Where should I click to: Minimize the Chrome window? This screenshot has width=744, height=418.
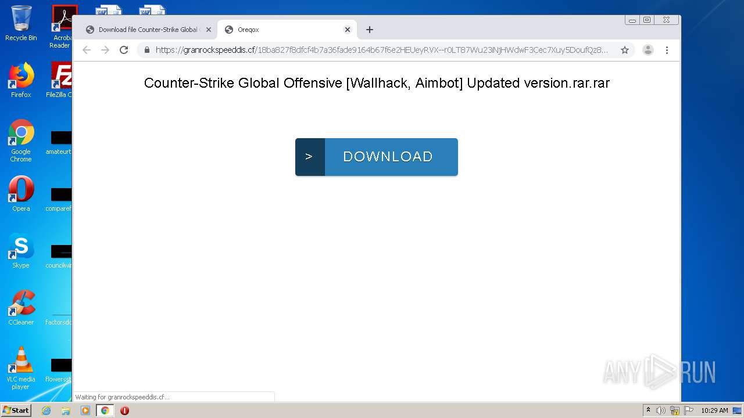[632, 20]
